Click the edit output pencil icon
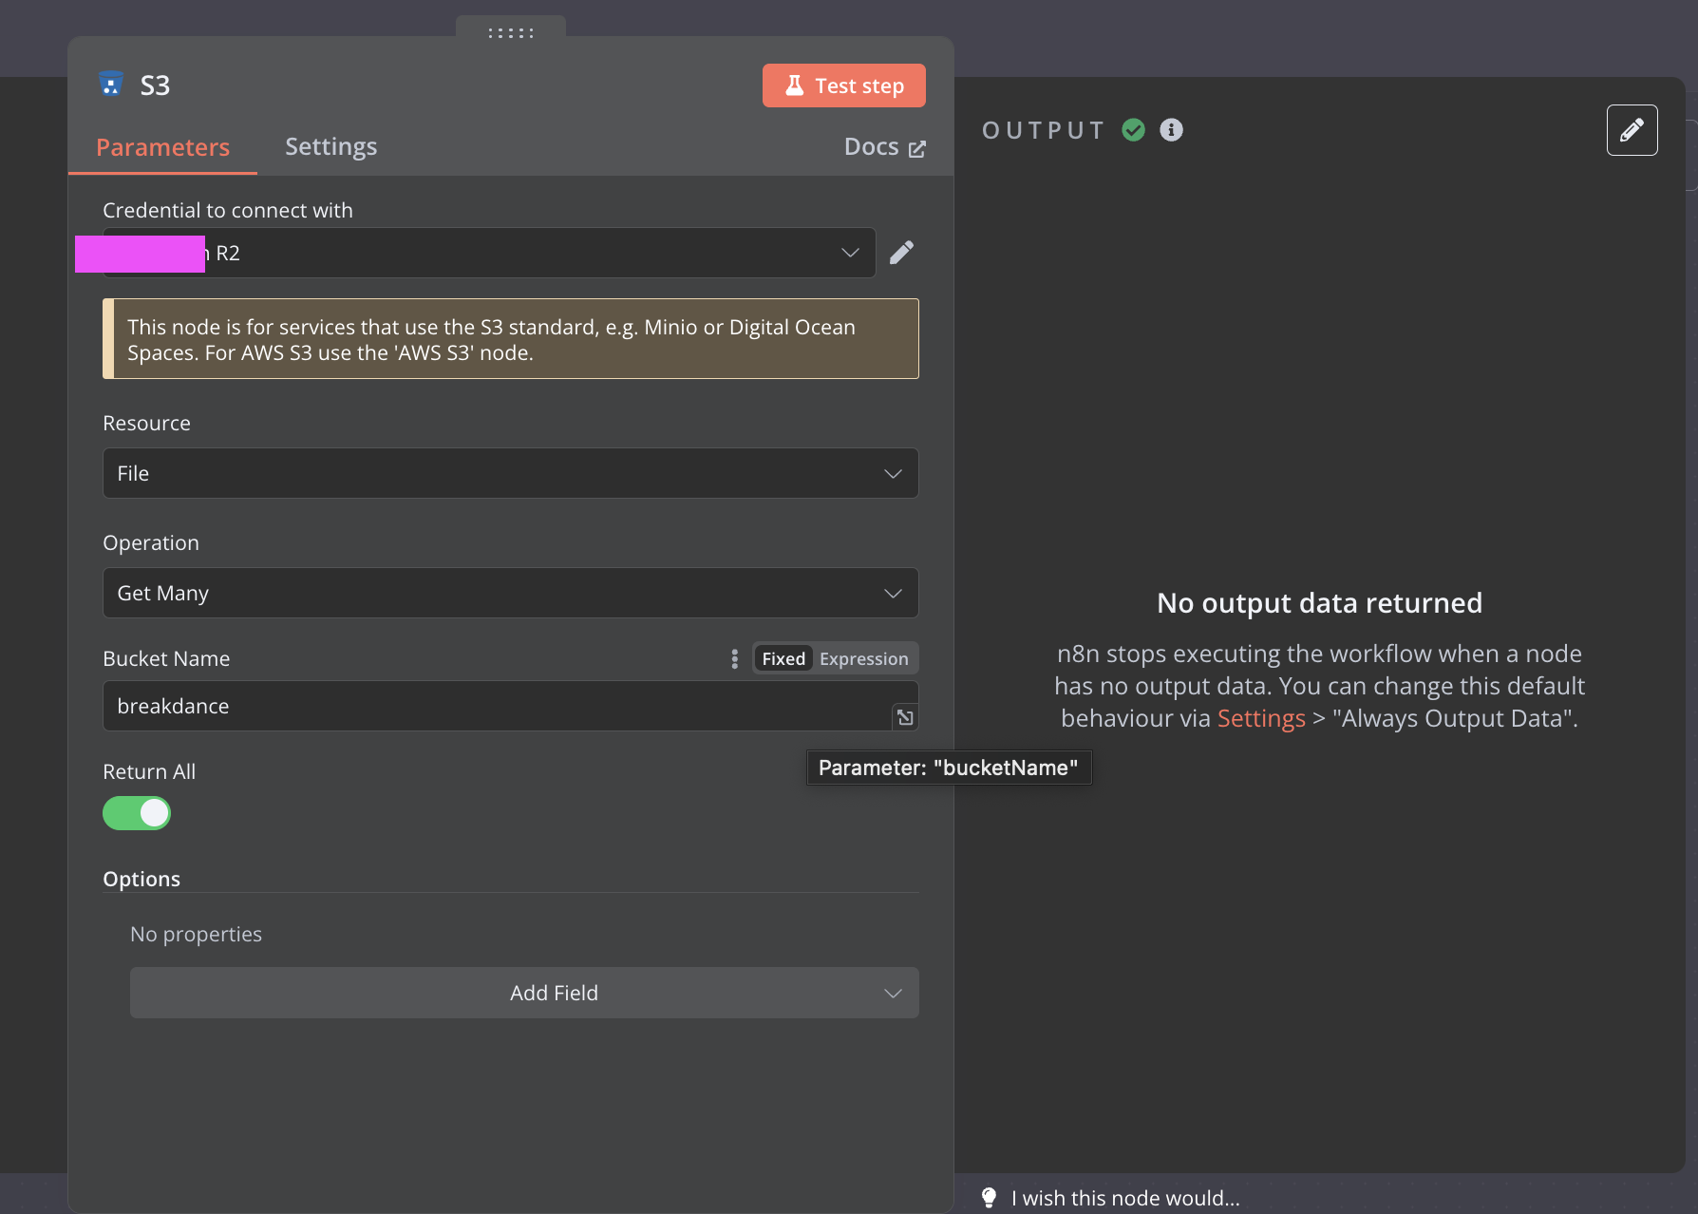This screenshot has width=1698, height=1214. [x=1632, y=130]
